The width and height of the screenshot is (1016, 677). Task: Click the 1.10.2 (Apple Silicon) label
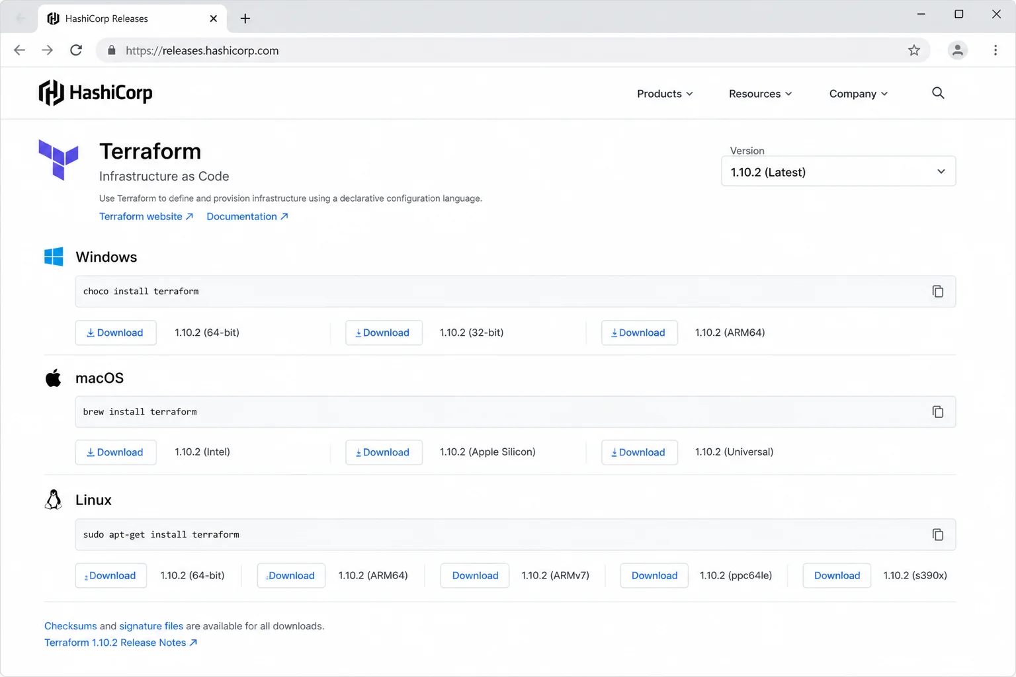click(x=487, y=452)
